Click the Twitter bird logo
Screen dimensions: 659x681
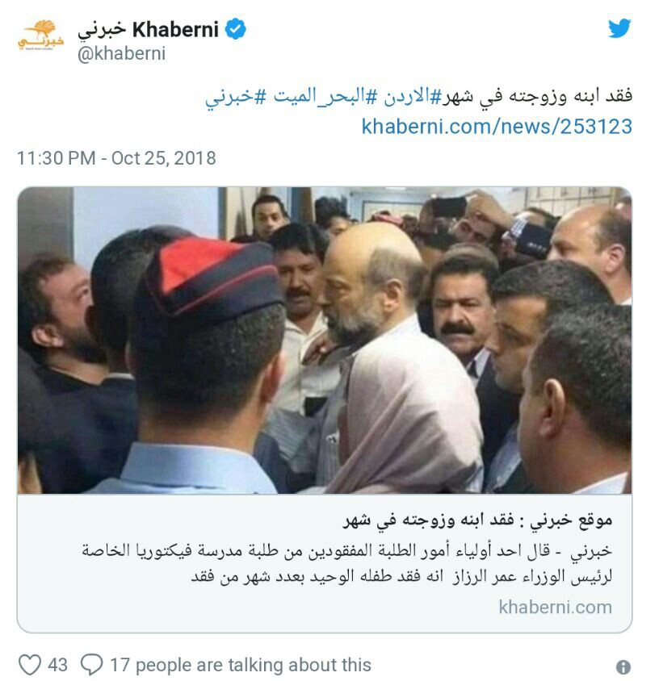point(619,28)
